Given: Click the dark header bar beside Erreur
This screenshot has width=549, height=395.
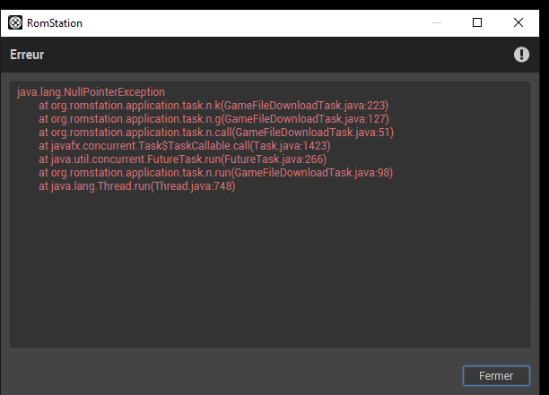Looking at the screenshot, I should click(276, 55).
